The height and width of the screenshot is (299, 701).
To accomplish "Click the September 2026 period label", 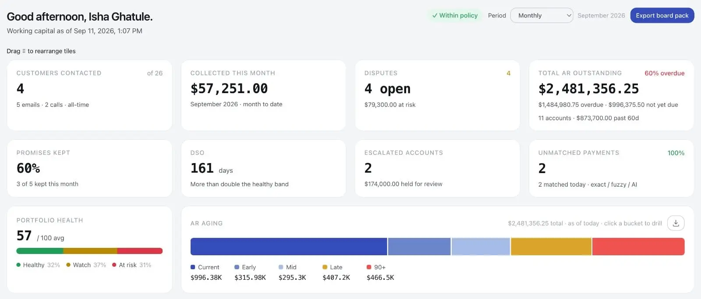I will (x=601, y=15).
